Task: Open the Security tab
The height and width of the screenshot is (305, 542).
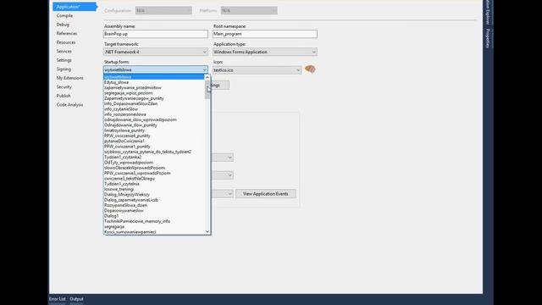Action: 64,86
